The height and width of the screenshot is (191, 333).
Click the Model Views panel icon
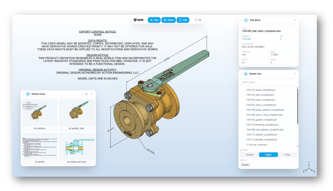pyautogui.click(x=28, y=94)
